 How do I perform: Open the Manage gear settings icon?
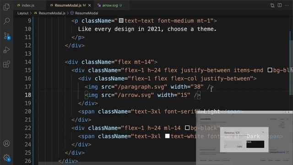(x=7, y=158)
